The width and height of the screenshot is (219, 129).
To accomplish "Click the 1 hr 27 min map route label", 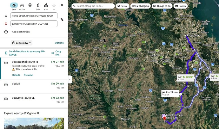I will click(170, 93).
